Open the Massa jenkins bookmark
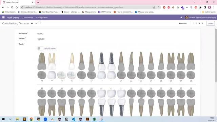217x122 pixels. 89,12
